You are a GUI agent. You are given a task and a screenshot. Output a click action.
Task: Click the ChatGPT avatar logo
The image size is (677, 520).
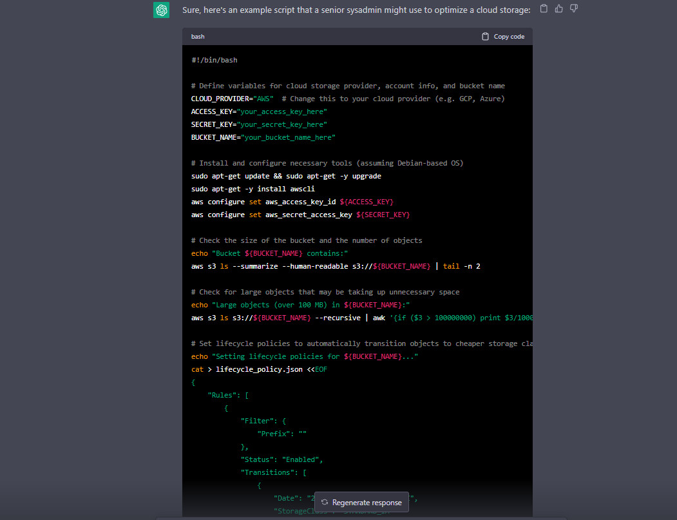tap(161, 10)
